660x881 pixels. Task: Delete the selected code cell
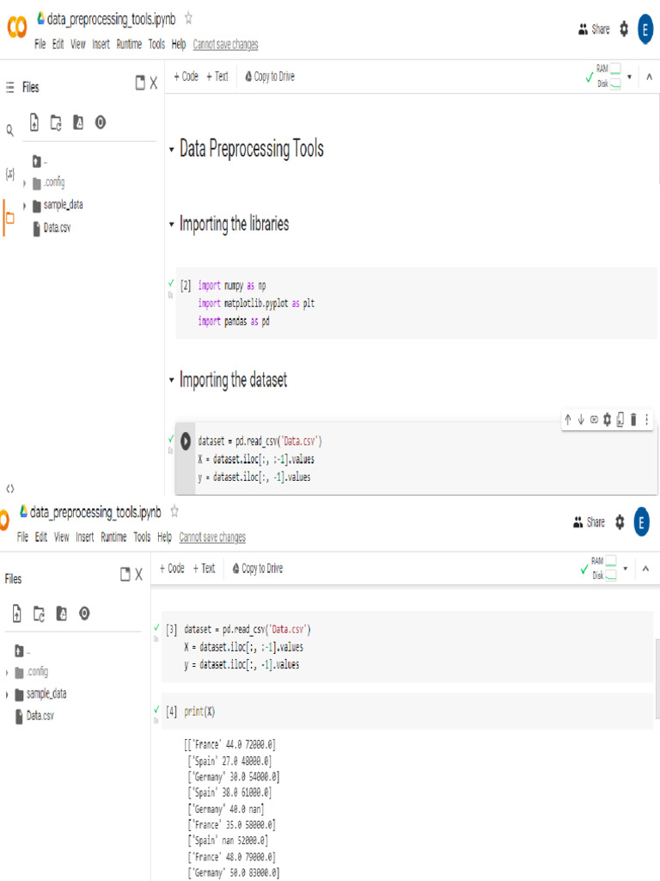point(633,420)
